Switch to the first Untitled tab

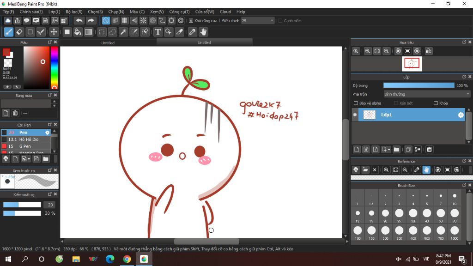108,42
